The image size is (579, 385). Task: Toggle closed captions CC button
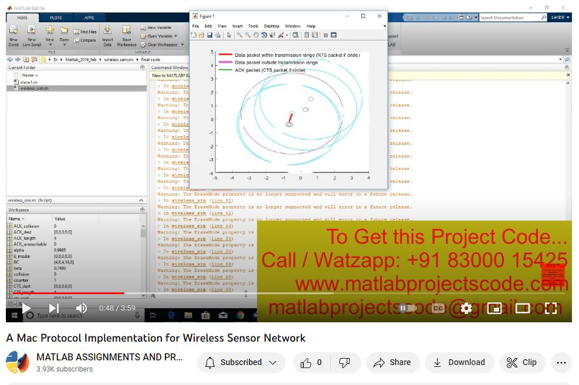(x=438, y=308)
